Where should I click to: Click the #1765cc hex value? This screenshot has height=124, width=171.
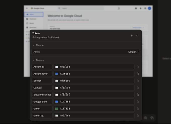[x=65, y=74]
